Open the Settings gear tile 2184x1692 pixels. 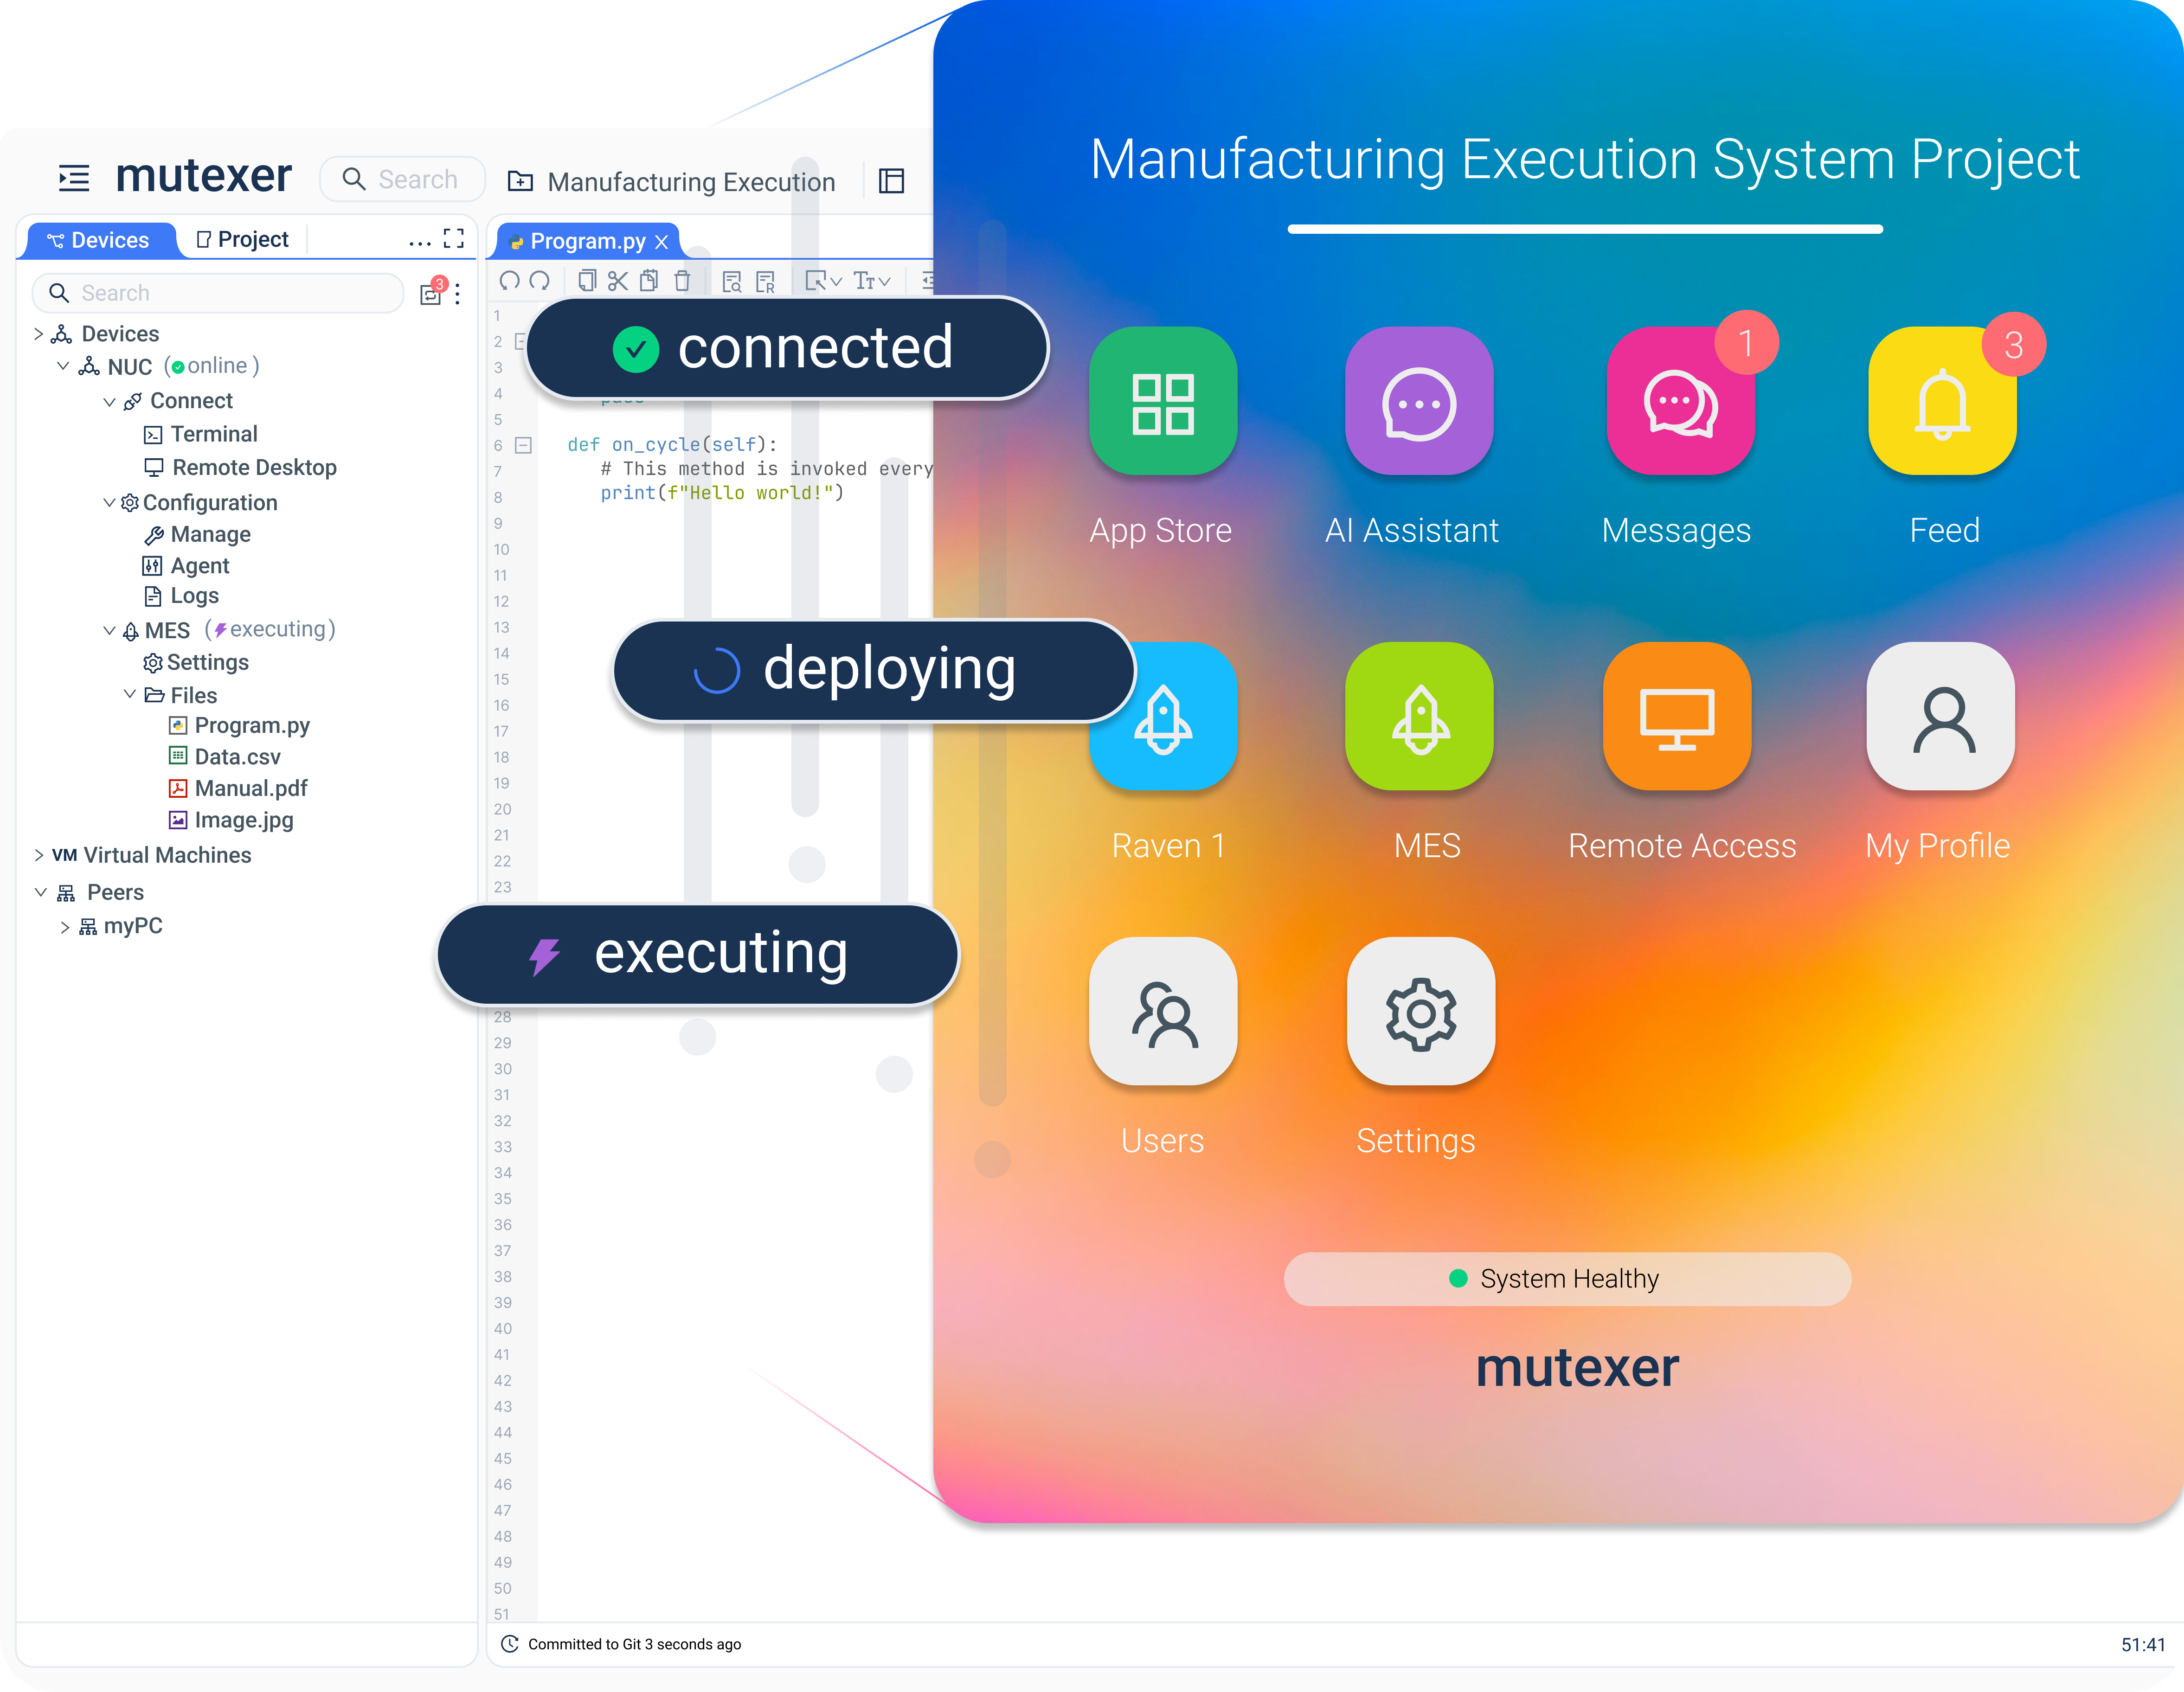coord(1420,1011)
